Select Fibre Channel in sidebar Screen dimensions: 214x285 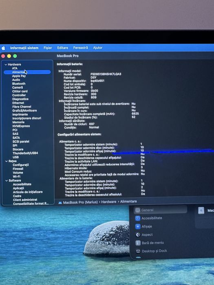point(22,107)
